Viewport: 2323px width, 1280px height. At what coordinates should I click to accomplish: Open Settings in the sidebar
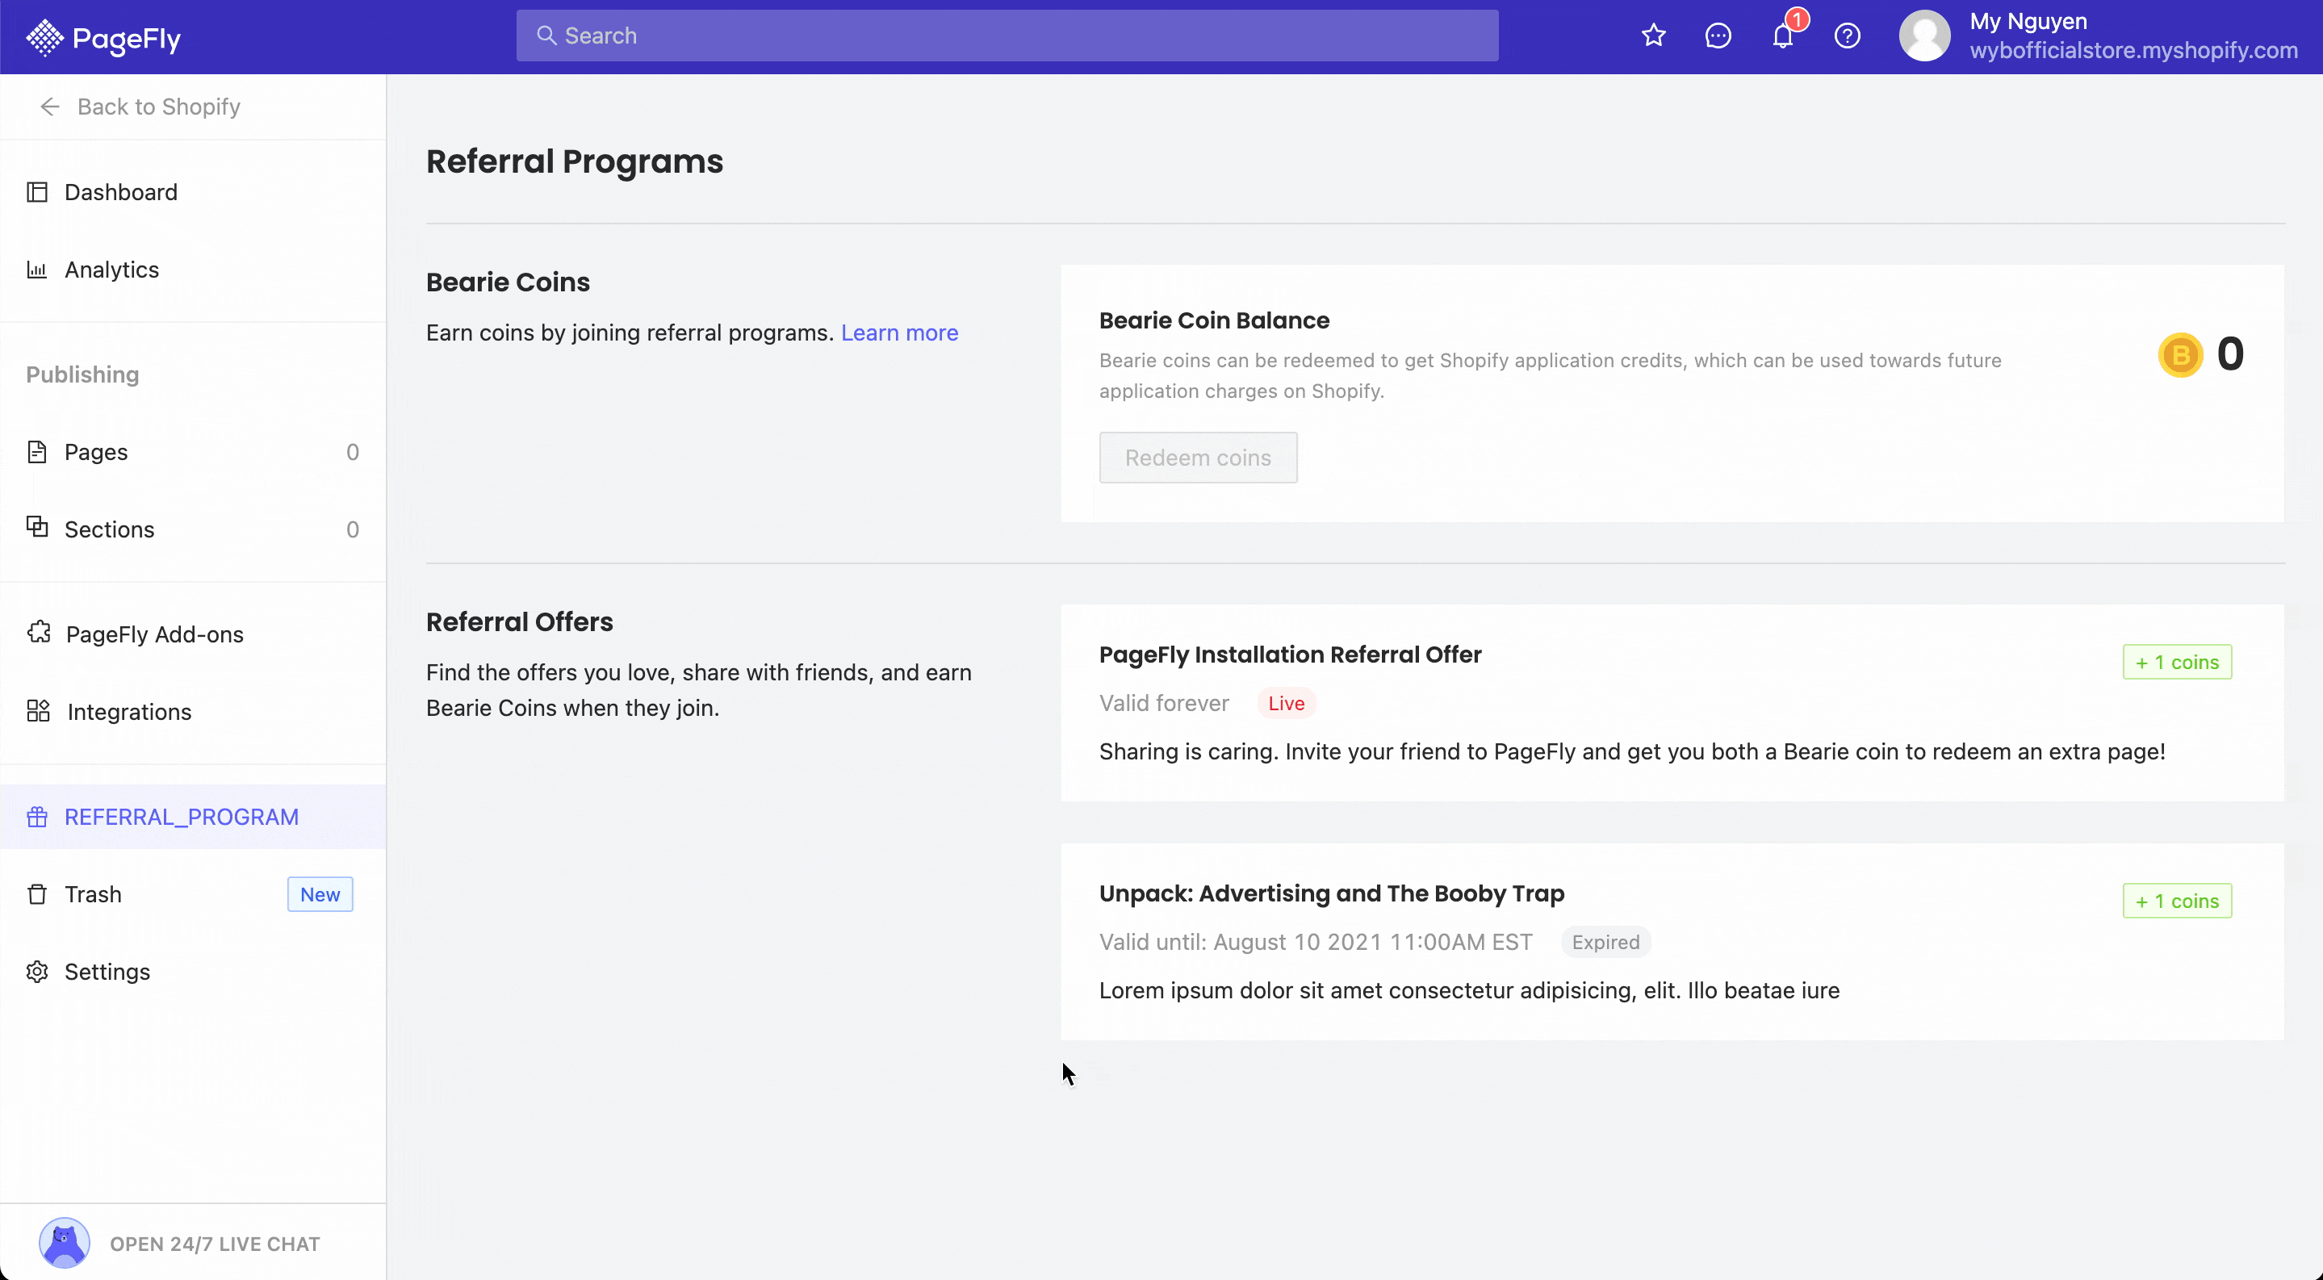[x=193, y=972]
